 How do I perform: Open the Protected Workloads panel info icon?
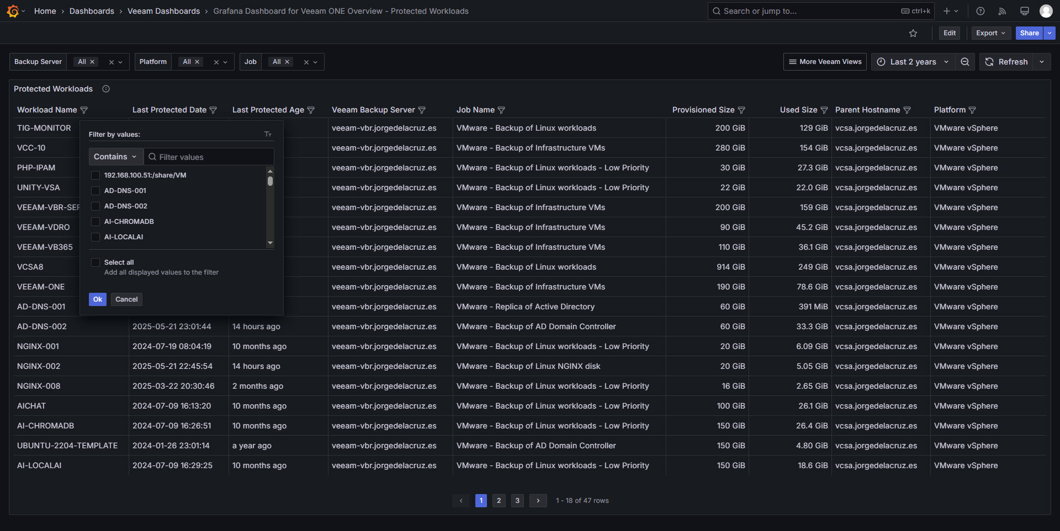click(x=106, y=89)
